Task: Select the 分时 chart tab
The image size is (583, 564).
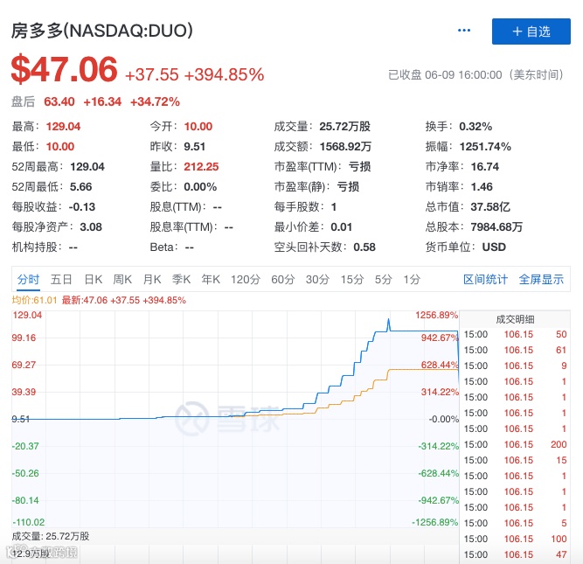Action: (28, 280)
